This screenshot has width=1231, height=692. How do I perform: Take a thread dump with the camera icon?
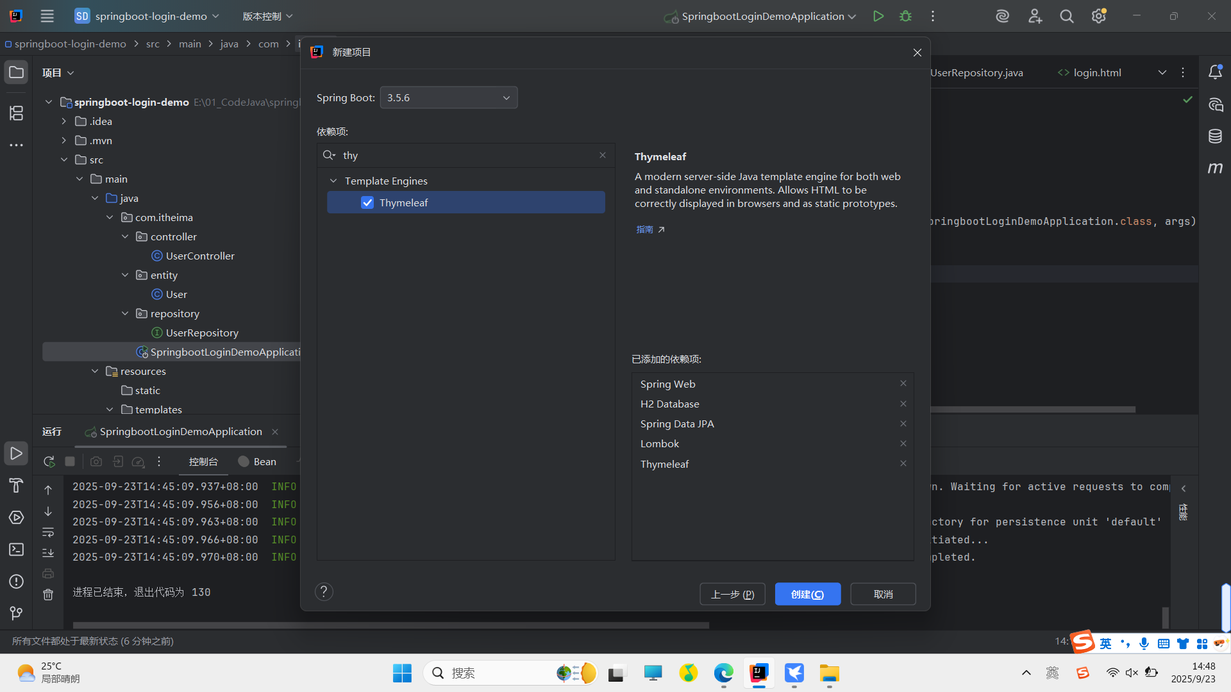point(96,461)
